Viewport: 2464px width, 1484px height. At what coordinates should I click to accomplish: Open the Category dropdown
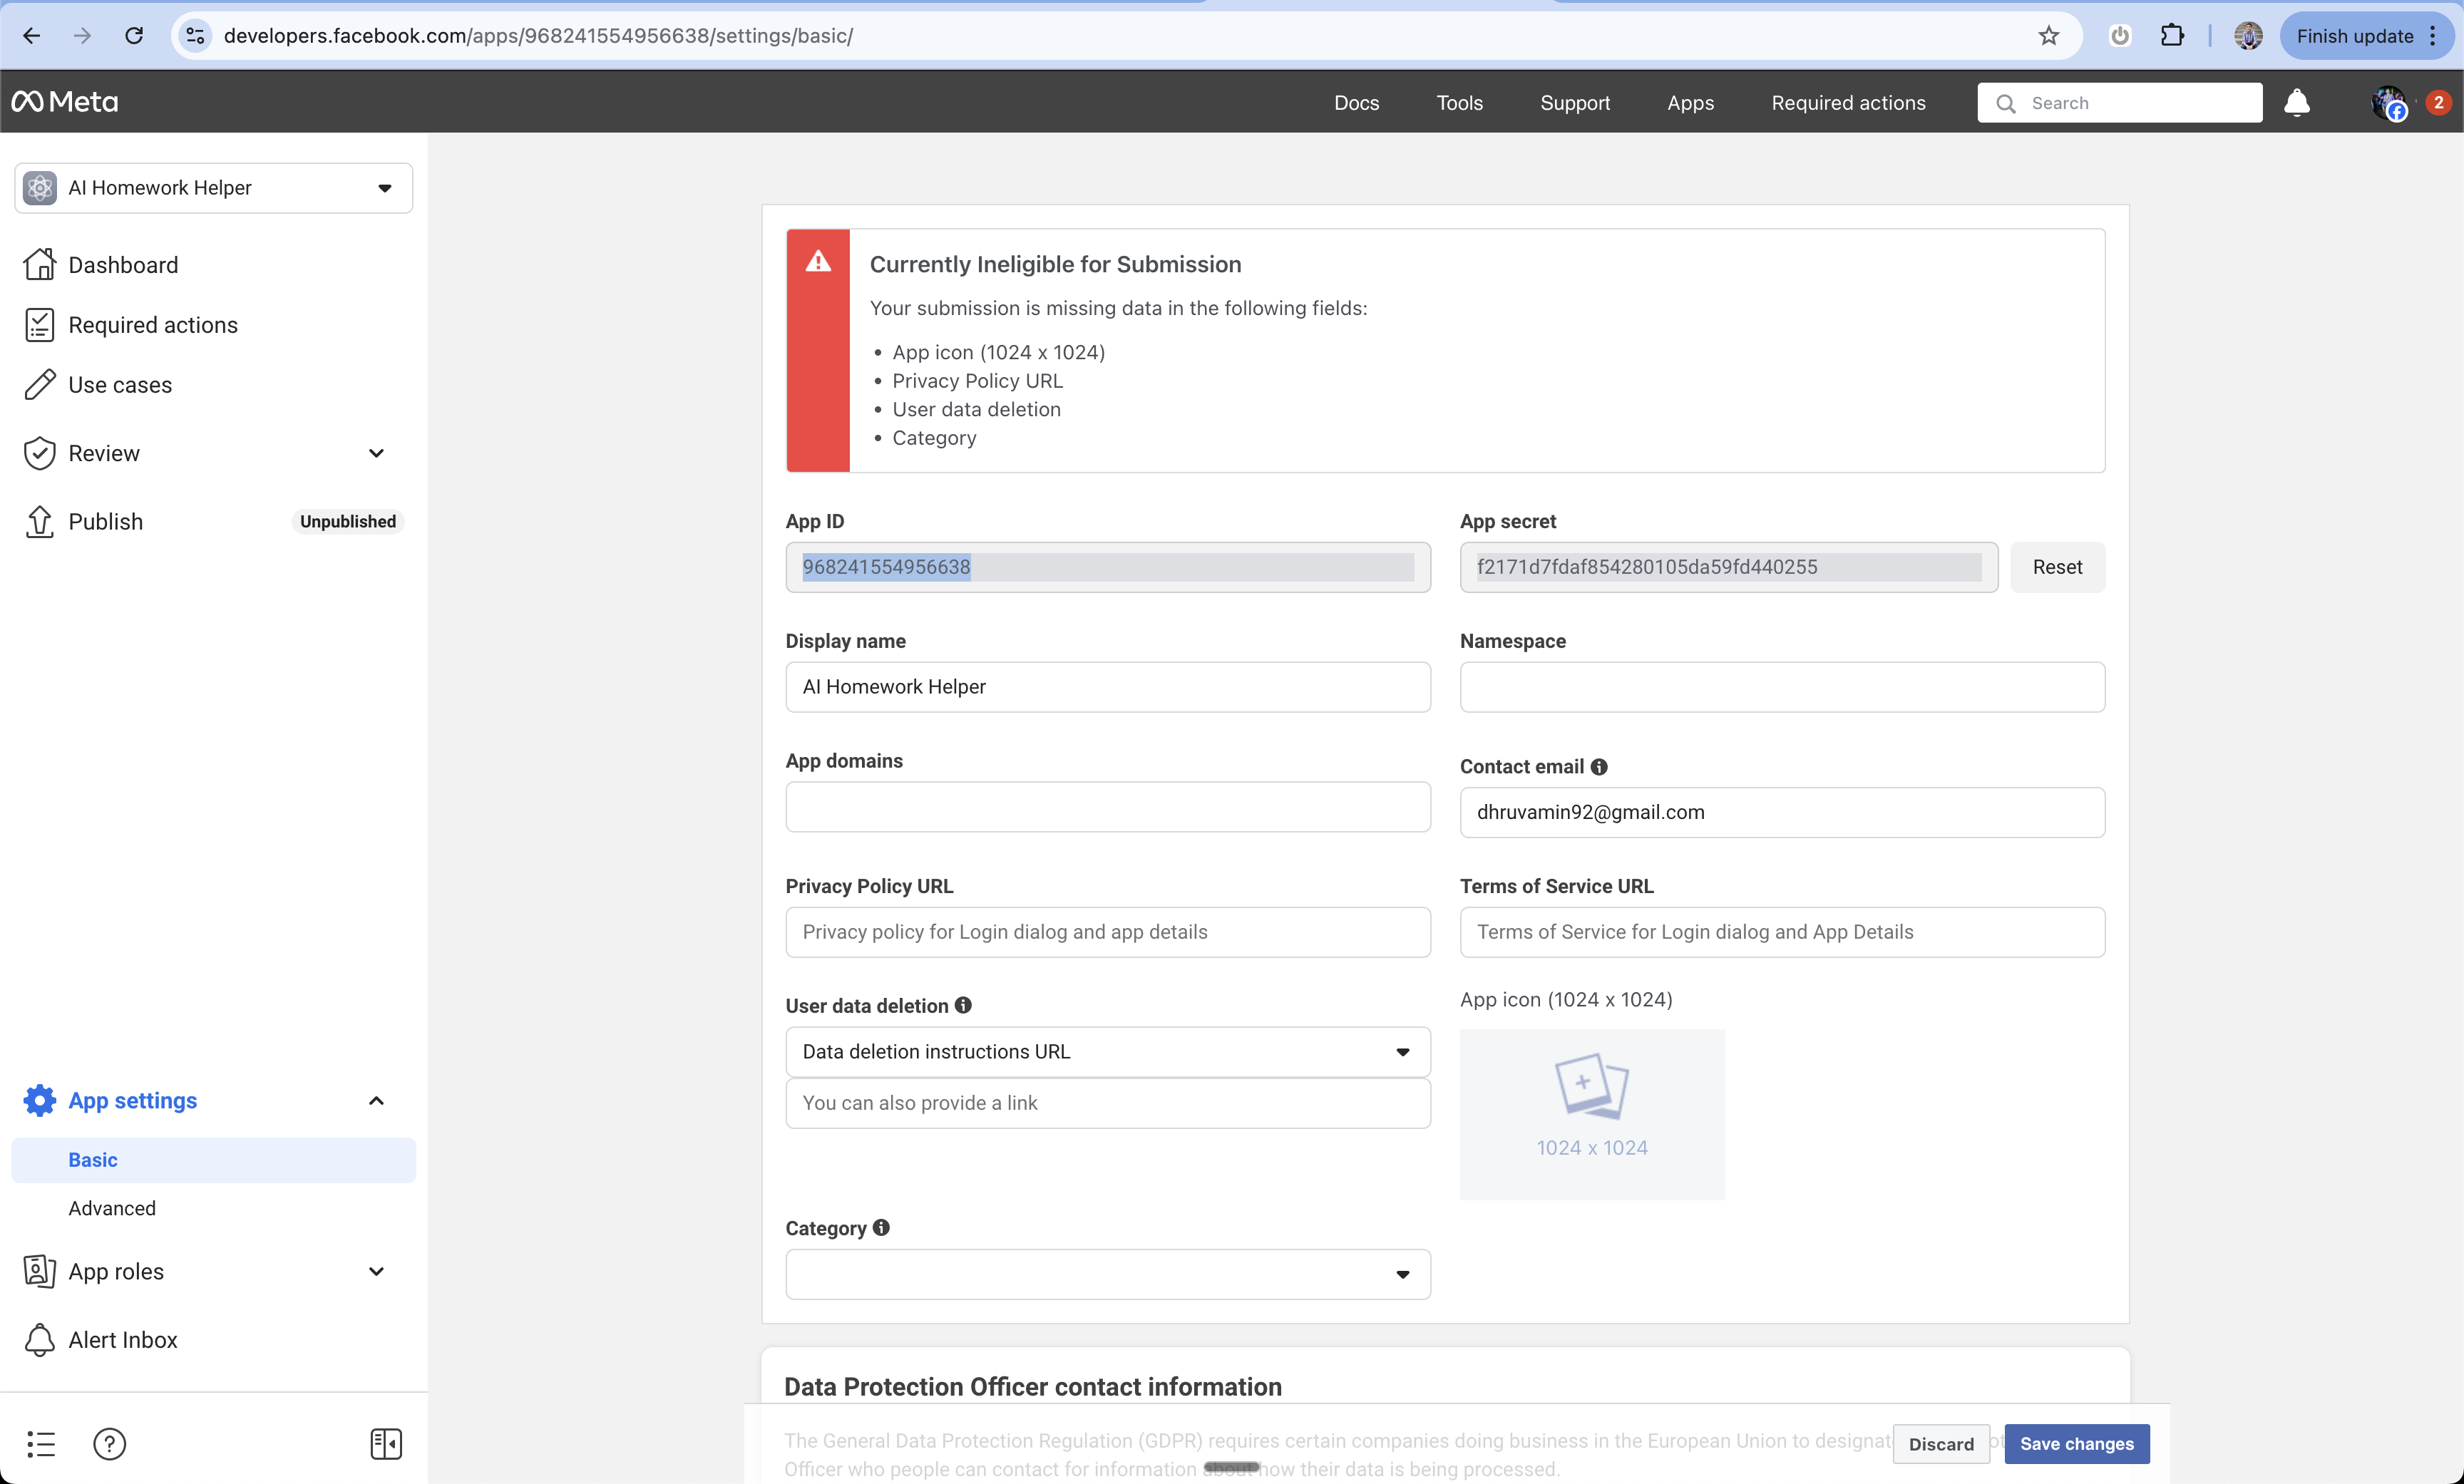click(x=1108, y=1274)
